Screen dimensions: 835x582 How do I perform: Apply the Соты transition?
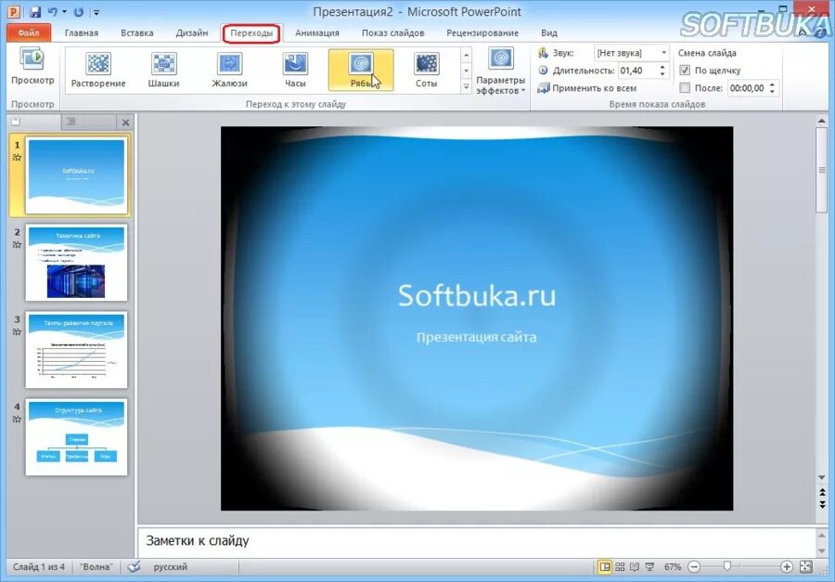[427, 70]
